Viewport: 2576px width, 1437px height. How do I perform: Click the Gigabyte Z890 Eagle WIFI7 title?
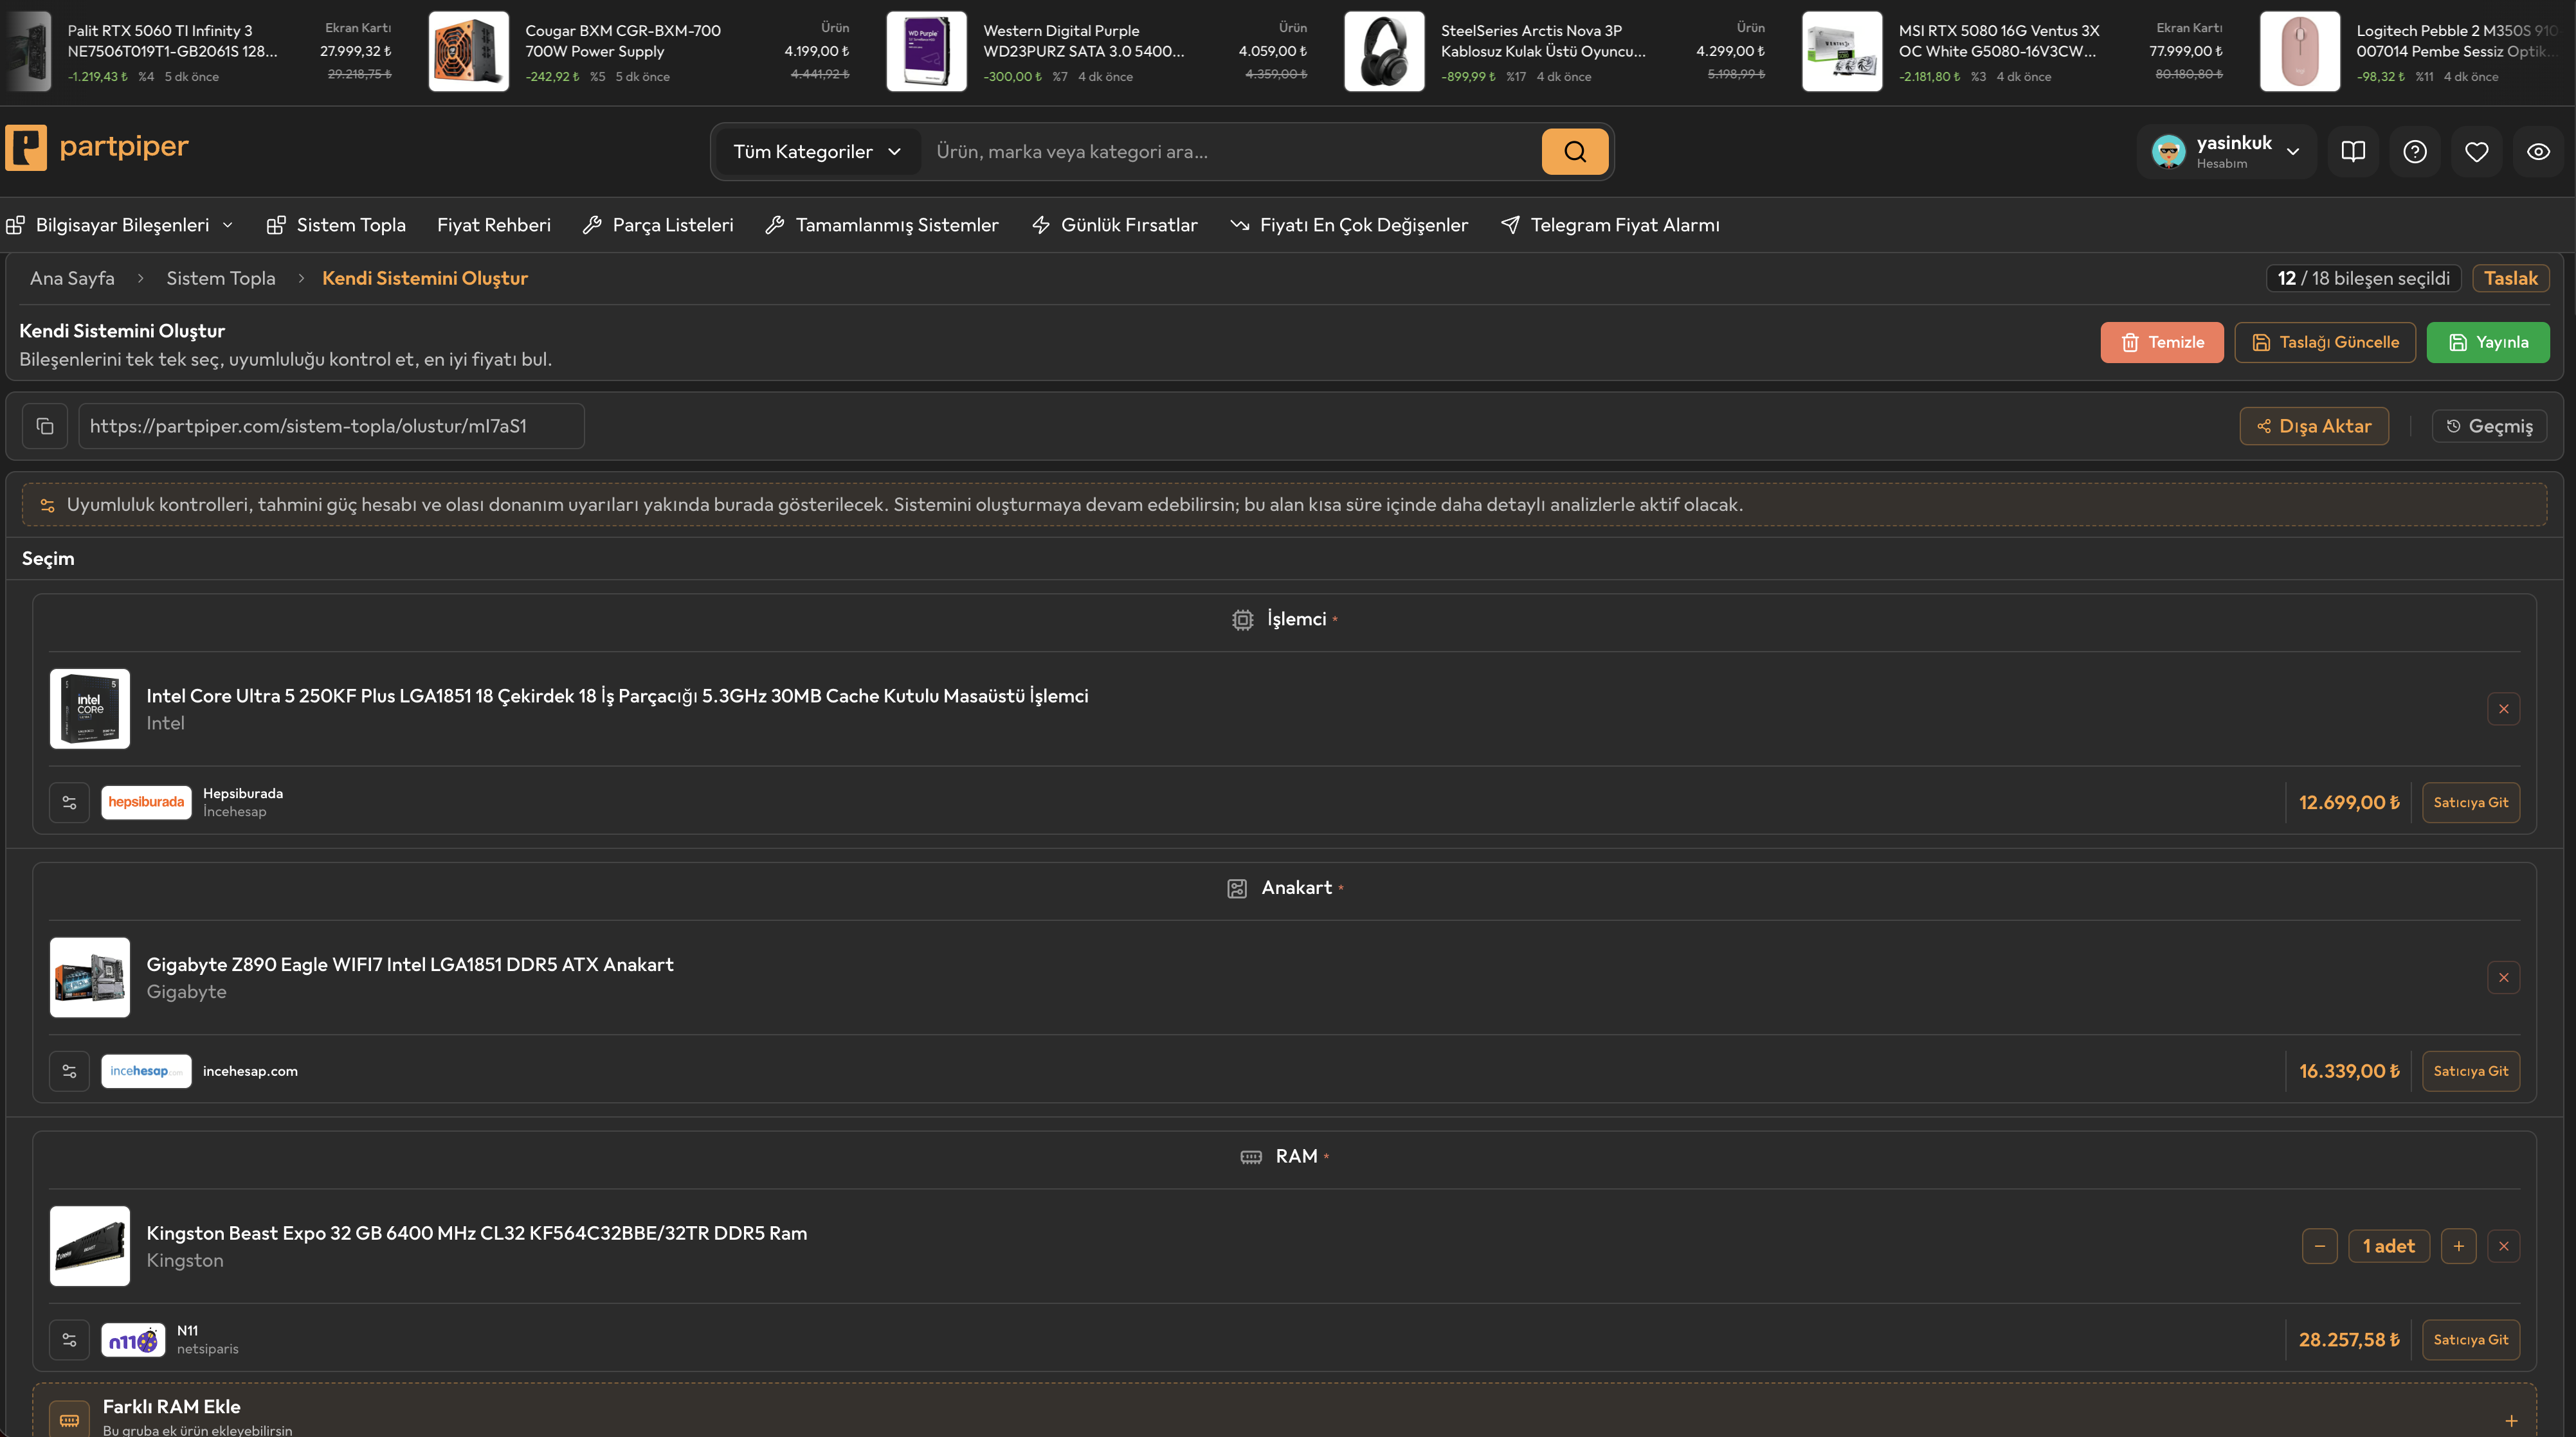pos(410,965)
